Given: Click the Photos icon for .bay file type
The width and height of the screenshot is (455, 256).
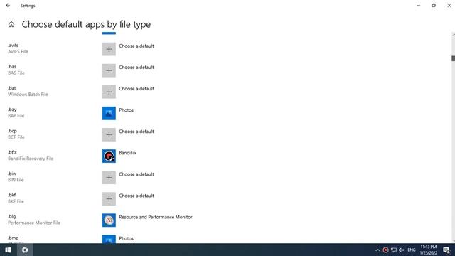Looking at the screenshot, I should coord(109,113).
